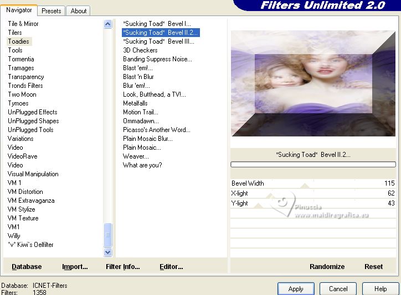This screenshot has height=295, width=401.
Task: Select the Two Moon category
Action: click(x=22, y=94)
